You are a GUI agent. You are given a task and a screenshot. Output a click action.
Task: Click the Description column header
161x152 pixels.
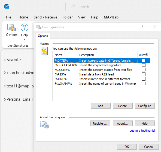(108, 55)
